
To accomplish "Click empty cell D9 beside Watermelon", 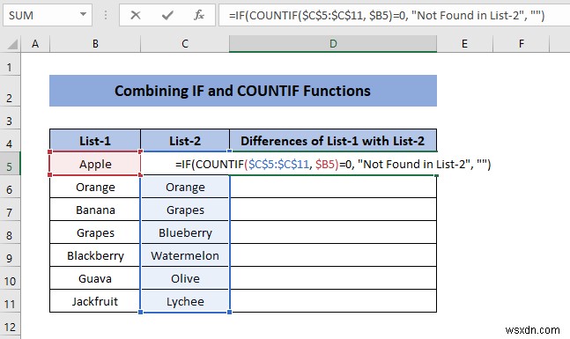I will [333, 255].
